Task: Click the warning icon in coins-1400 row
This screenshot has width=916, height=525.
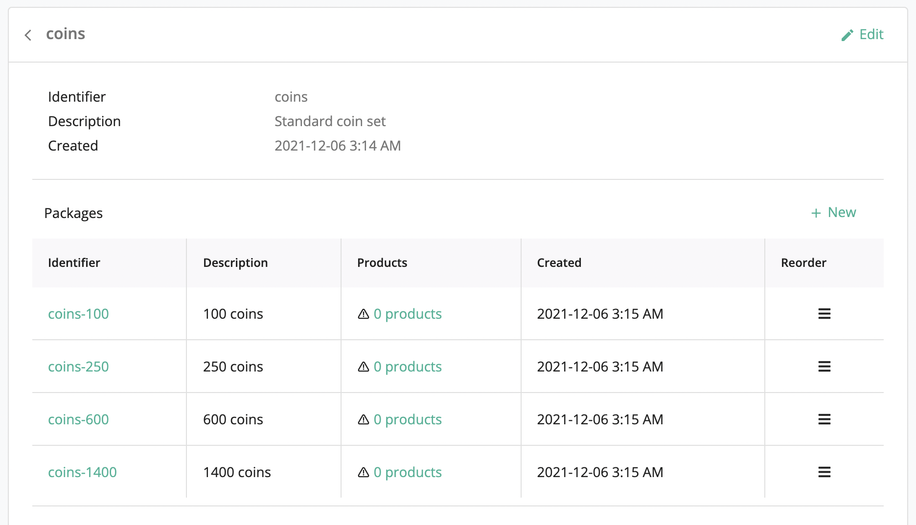Action: coord(364,472)
